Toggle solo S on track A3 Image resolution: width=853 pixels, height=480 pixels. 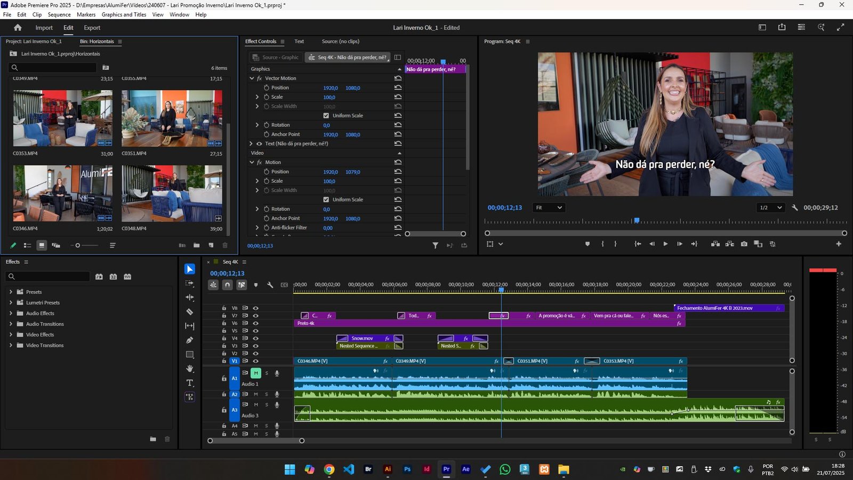pos(267,405)
